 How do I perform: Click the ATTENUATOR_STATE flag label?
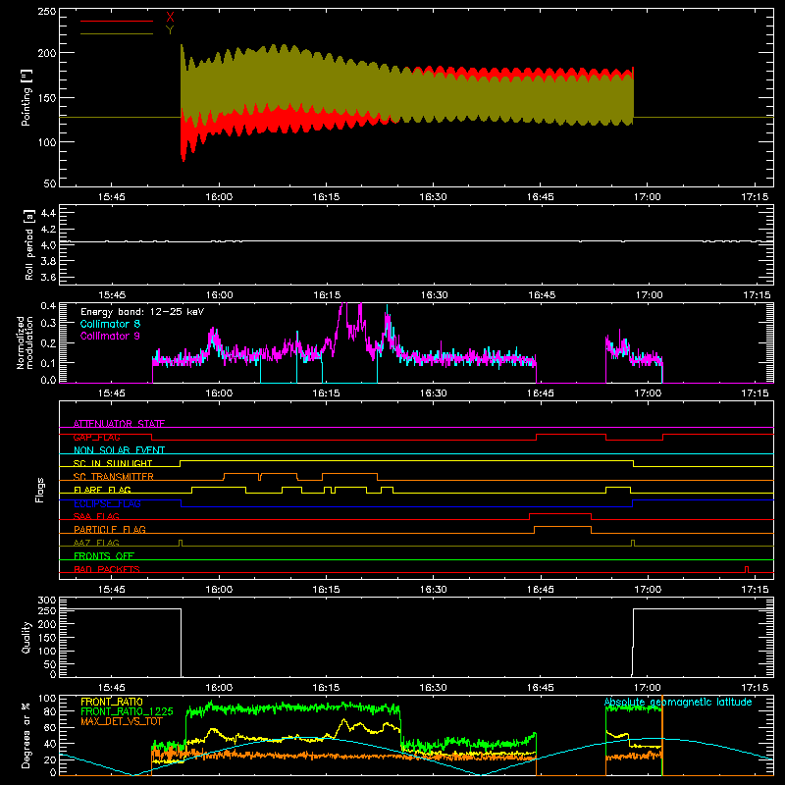119,424
